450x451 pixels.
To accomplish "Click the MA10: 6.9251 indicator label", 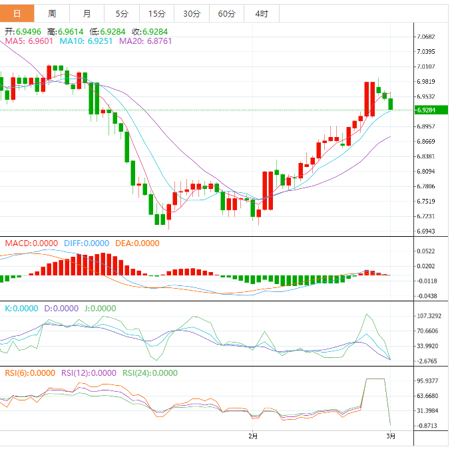I will pyautogui.click(x=86, y=41).
